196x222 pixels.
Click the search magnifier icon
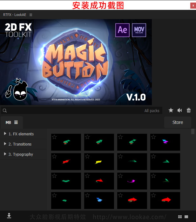click(5, 111)
